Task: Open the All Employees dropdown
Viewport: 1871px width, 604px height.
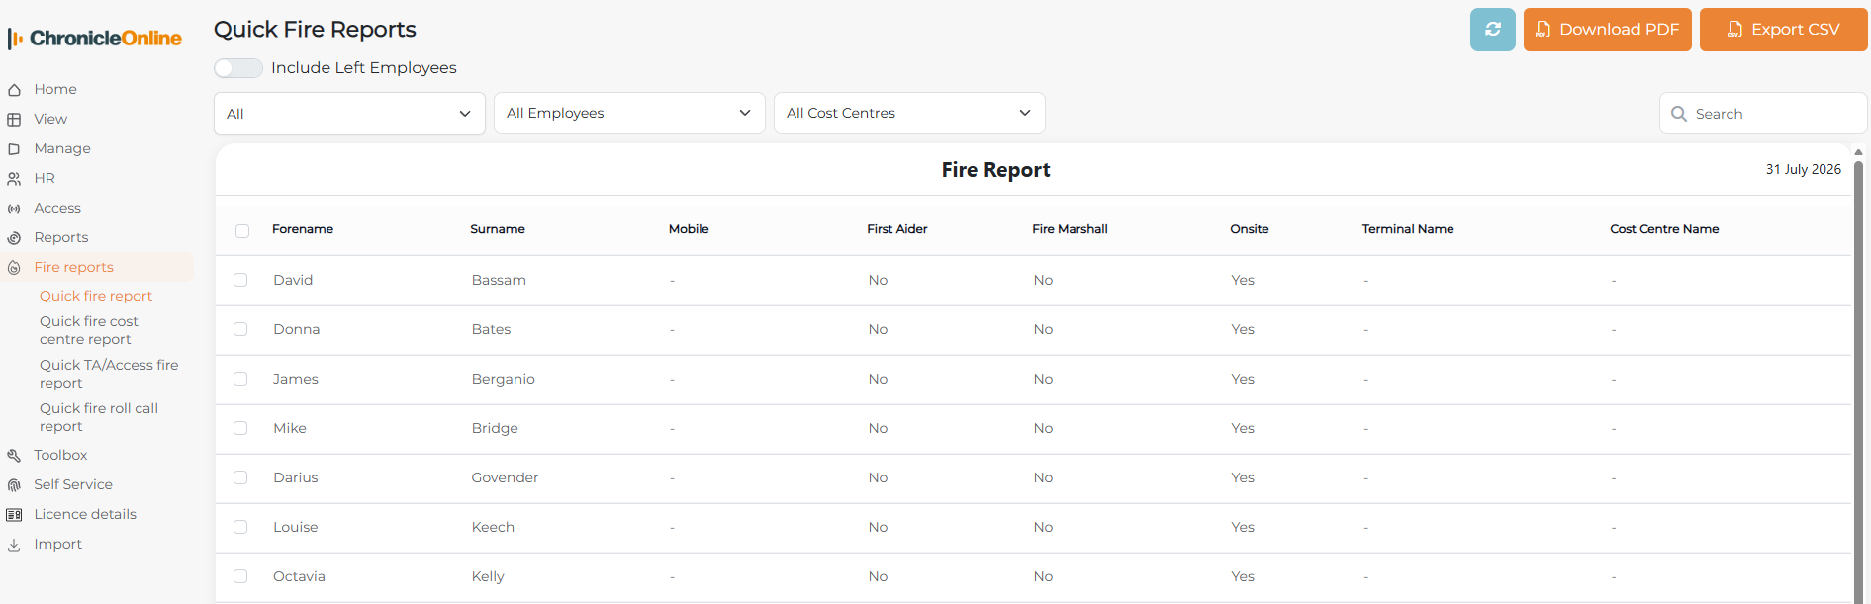Action: [629, 113]
